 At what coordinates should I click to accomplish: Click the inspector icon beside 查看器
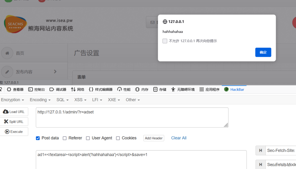pyautogui.click(x=9, y=89)
